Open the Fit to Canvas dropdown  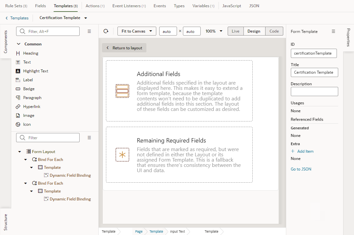point(137,31)
